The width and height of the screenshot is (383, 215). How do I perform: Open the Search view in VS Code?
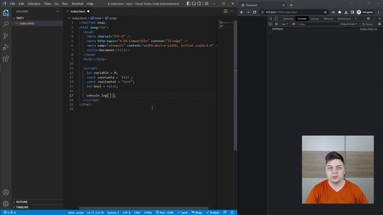(5, 24)
